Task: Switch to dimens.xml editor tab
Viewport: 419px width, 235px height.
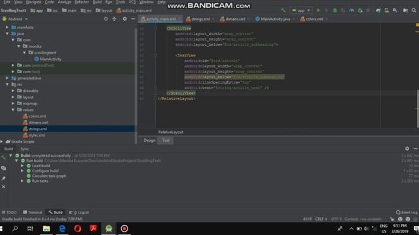Action: [235, 19]
